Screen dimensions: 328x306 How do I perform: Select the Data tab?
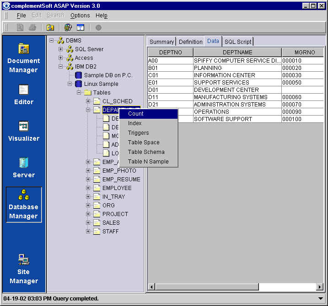[x=213, y=41]
